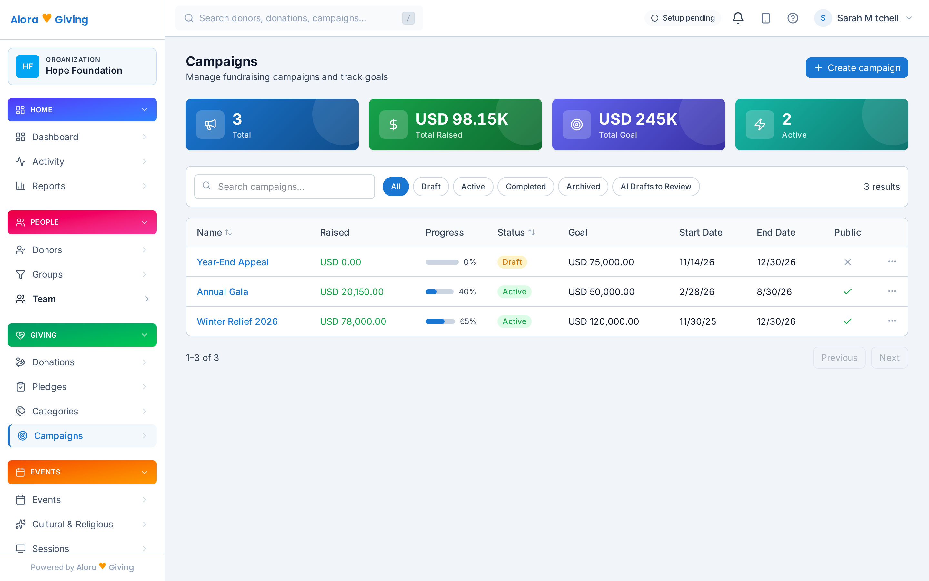Click the Reports bar chart icon
Screen dimensions: 929x581
click(20, 186)
